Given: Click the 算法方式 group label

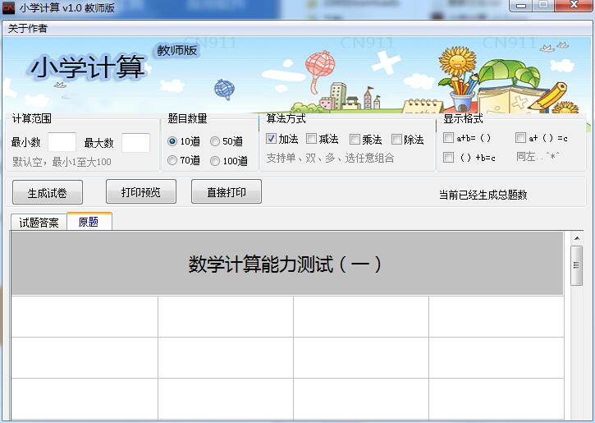Looking at the screenshot, I should (x=286, y=118).
